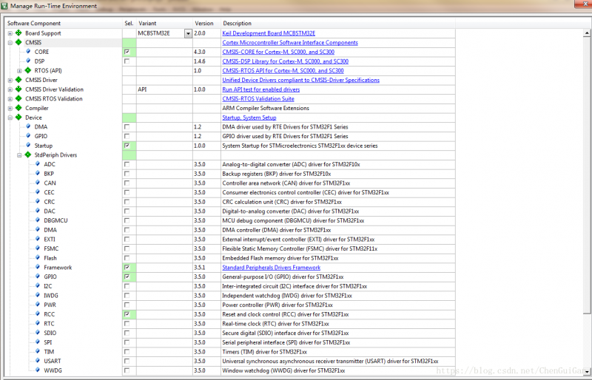Disable the RCC driver checkbox
The width and height of the screenshot is (592, 380).
pos(127,314)
